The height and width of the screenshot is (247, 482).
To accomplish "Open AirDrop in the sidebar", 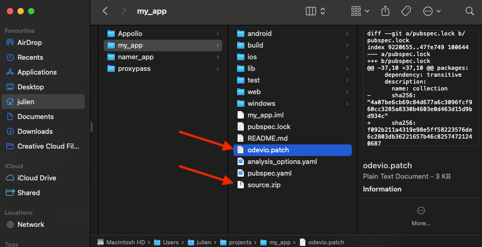I will point(29,42).
